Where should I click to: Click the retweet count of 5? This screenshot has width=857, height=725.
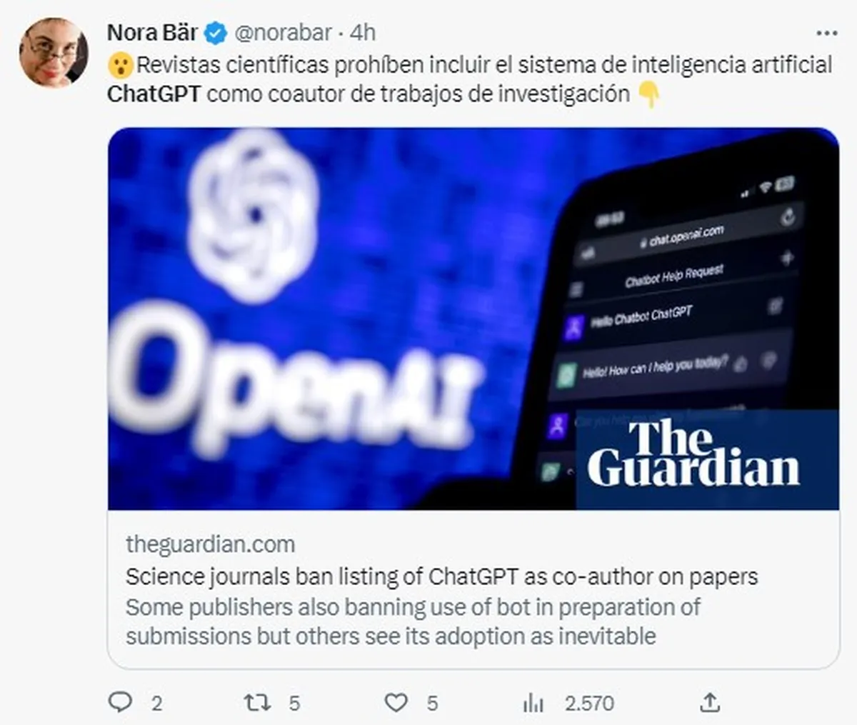click(294, 703)
